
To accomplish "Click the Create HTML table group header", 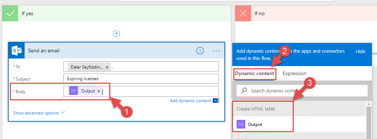I will [x=299, y=109].
